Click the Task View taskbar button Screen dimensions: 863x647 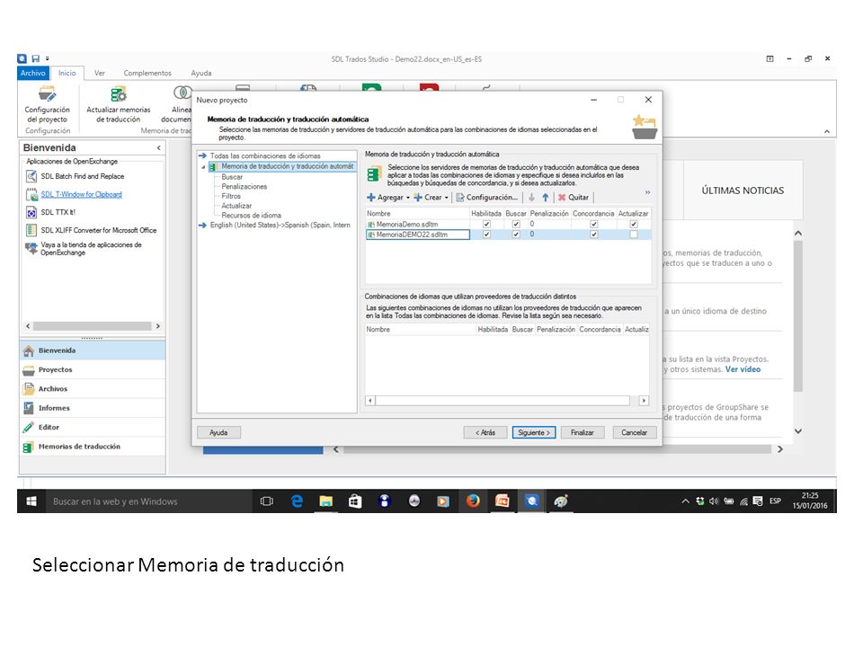coord(267,501)
